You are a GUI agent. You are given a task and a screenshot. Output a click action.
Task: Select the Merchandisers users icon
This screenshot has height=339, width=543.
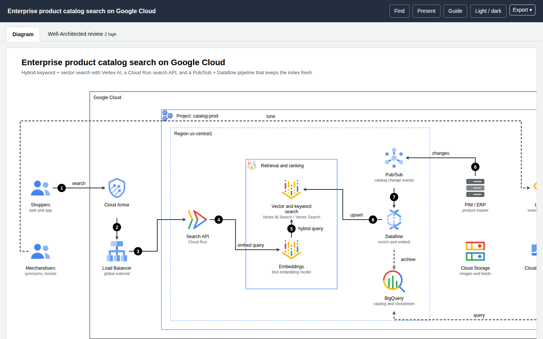click(40, 251)
